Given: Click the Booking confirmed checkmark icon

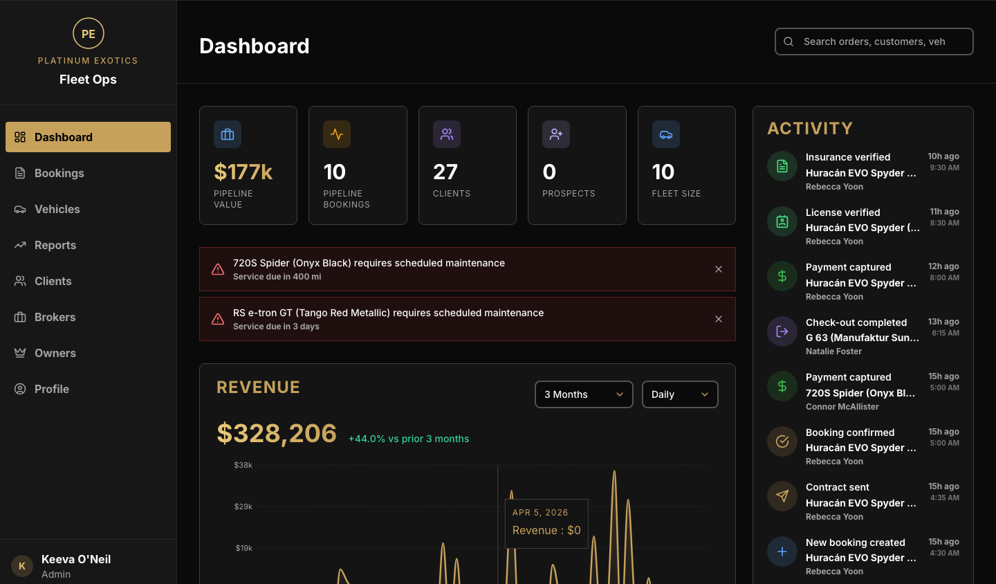Looking at the screenshot, I should point(782,441).
